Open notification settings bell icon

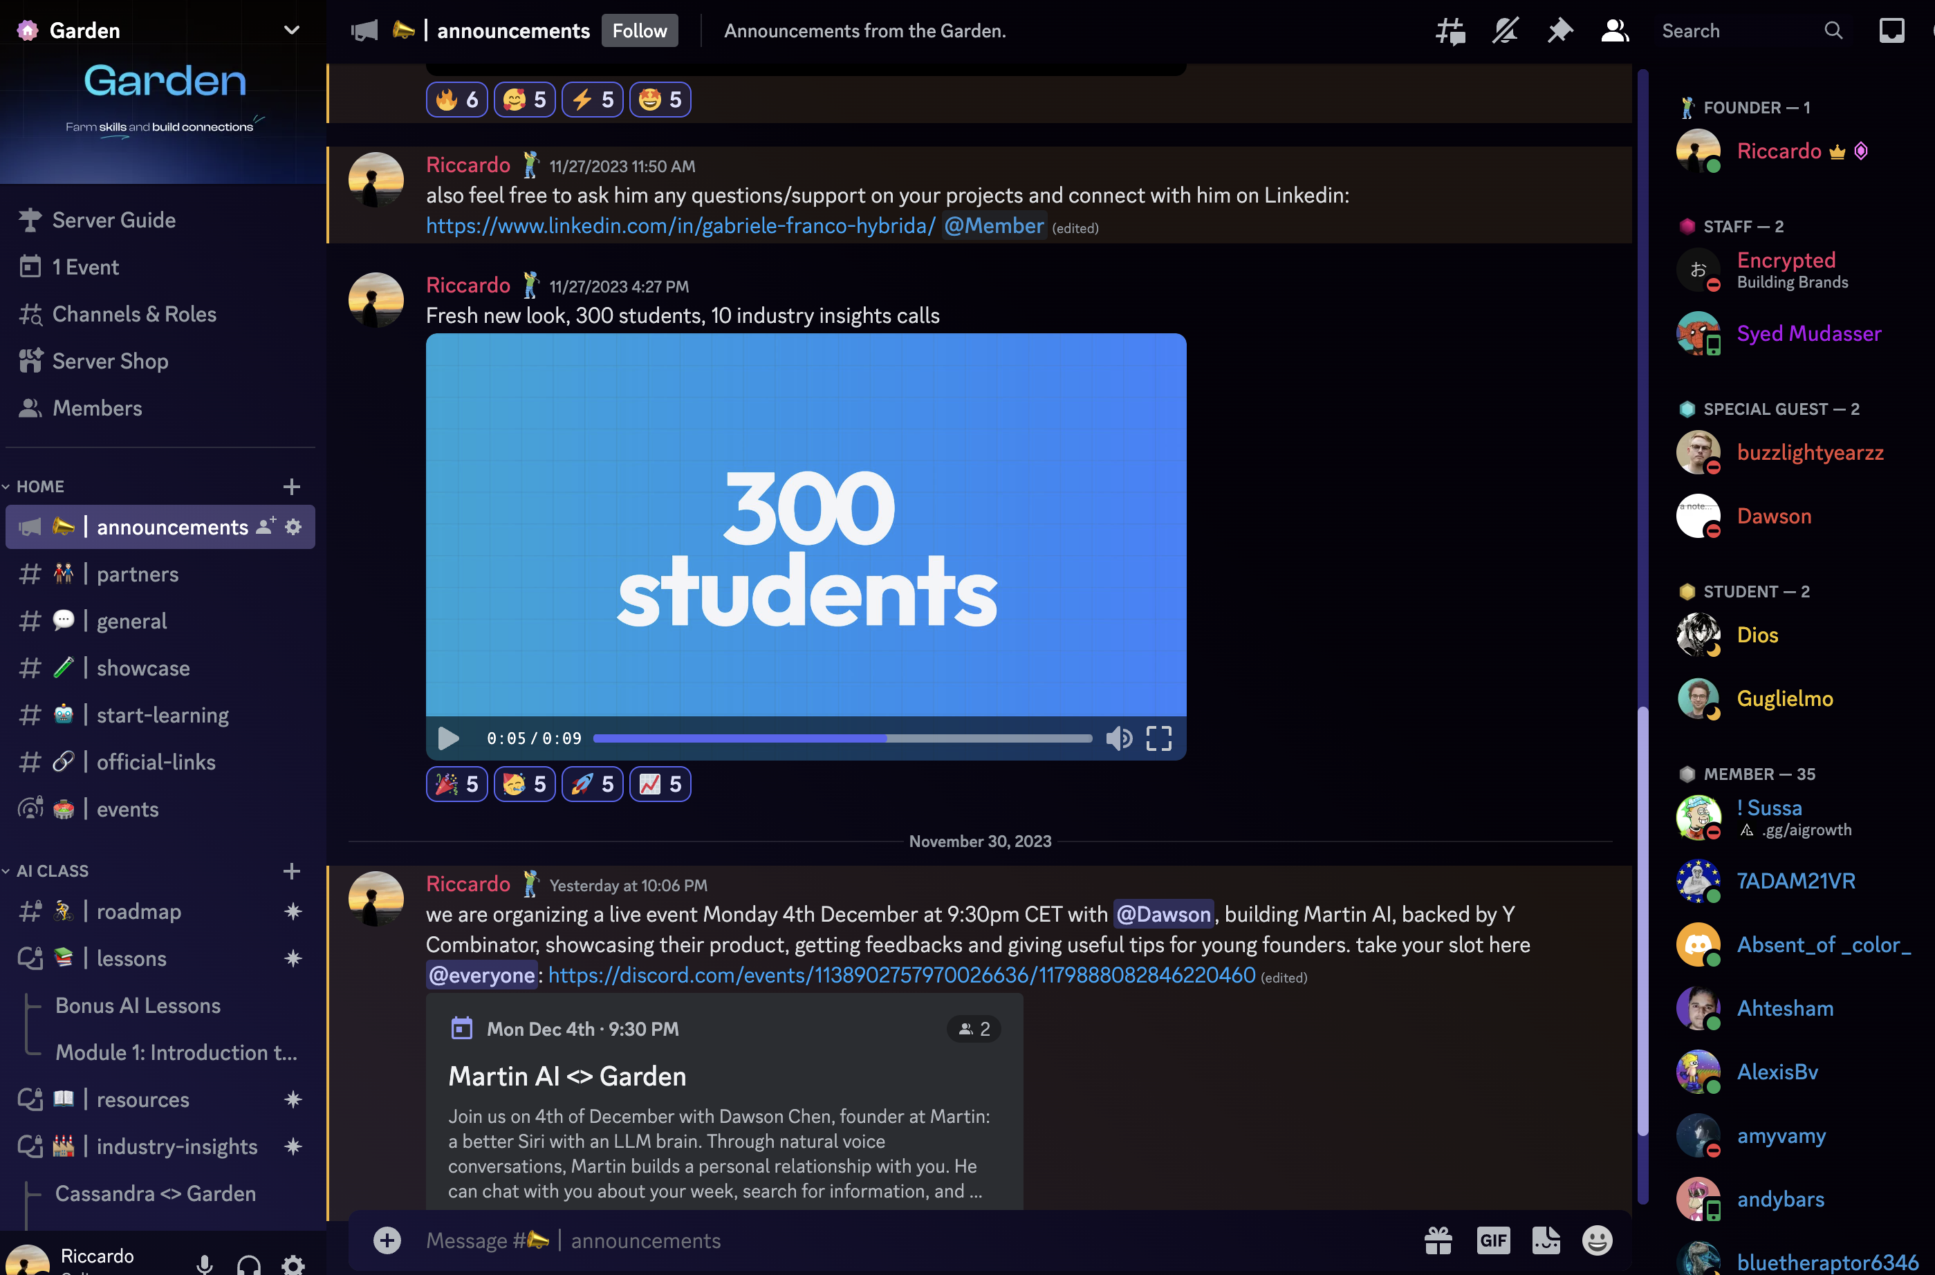pos(1505,31)
